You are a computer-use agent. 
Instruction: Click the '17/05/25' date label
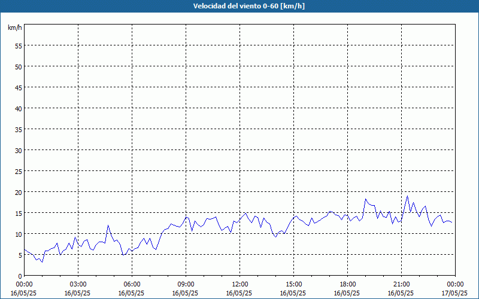(455, 293)
